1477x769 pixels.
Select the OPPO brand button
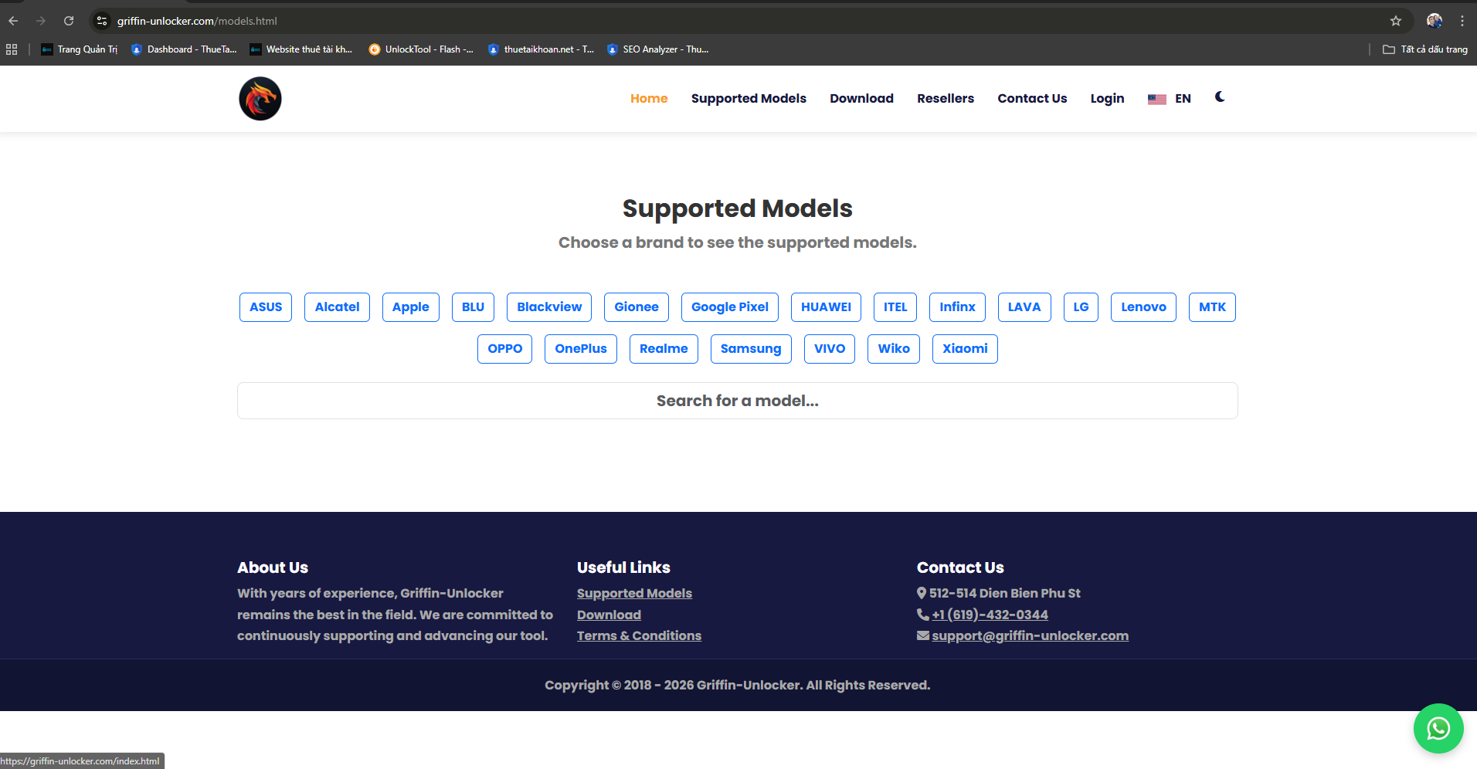click(x=504, y=349)
